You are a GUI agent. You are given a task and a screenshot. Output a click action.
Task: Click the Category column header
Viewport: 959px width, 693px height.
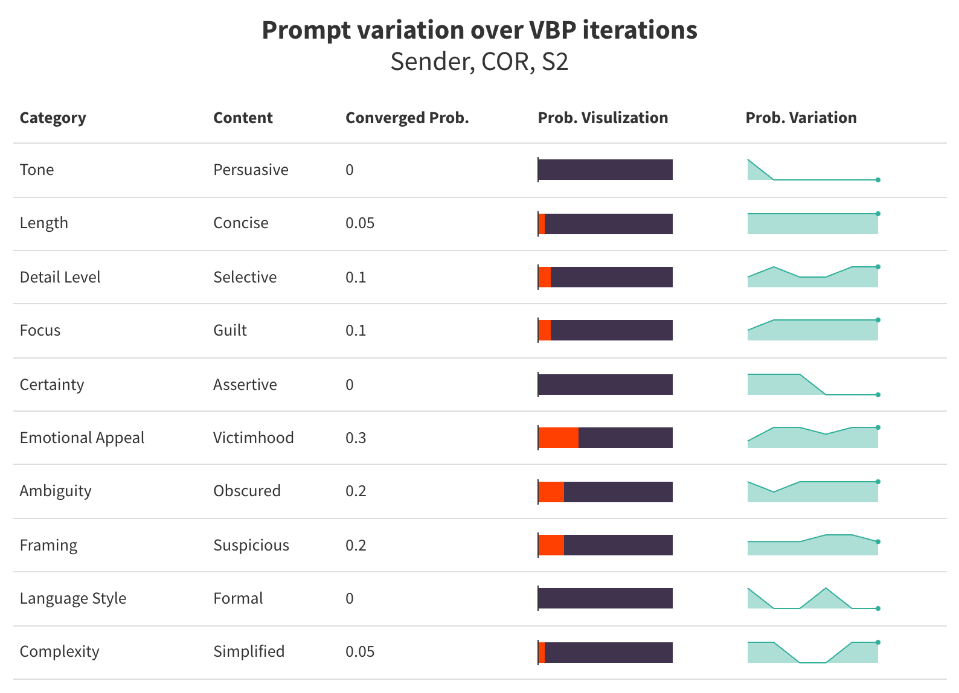coord(53,118)
